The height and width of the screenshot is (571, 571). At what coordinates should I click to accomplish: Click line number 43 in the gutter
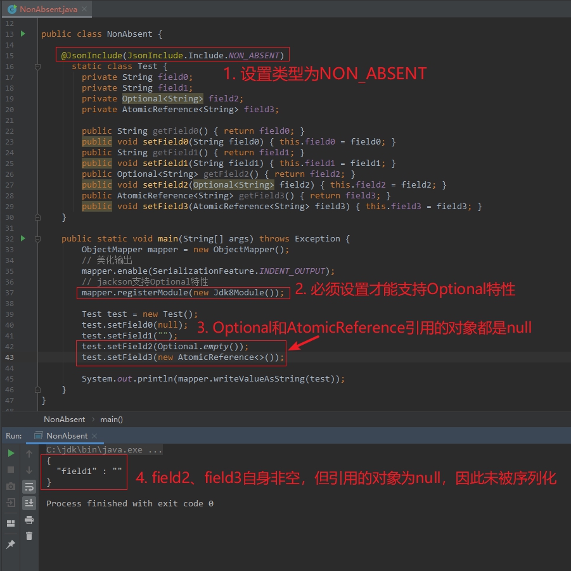click(10, 357)
